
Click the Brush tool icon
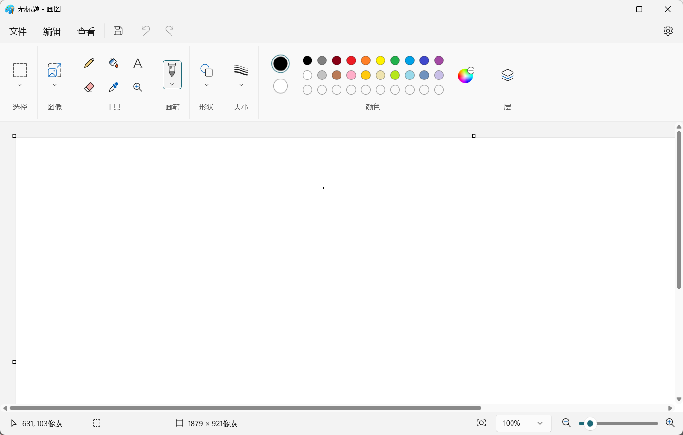tap(172, 70)
